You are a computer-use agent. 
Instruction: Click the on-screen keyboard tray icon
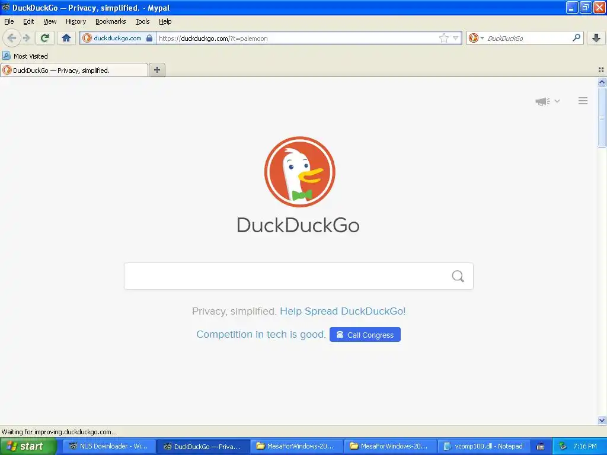541,447
